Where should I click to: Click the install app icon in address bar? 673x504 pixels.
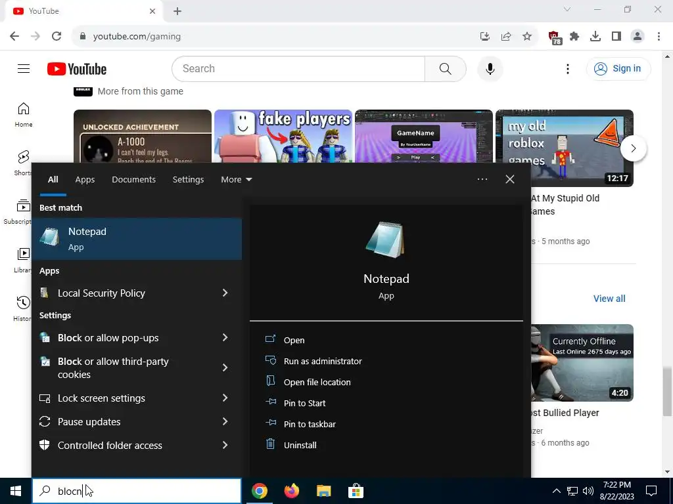coord(485,37)
